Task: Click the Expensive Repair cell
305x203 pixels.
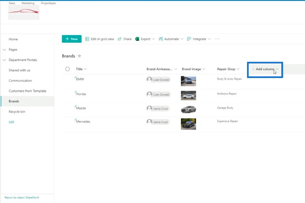Action: pyautogui.click(x=228, y=121)
